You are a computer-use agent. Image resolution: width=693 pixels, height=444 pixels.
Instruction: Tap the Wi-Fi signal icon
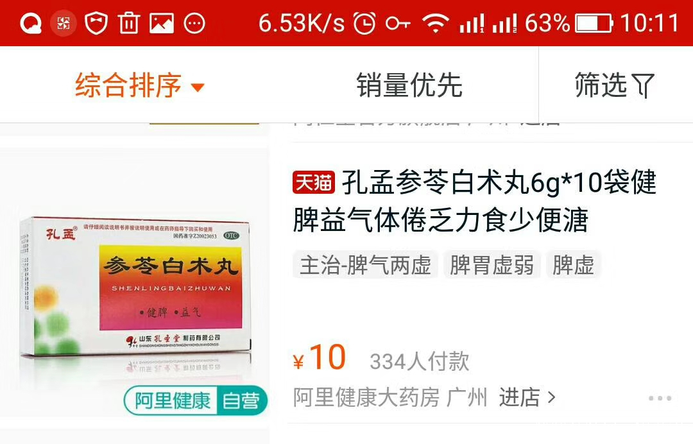click(436, 23)
